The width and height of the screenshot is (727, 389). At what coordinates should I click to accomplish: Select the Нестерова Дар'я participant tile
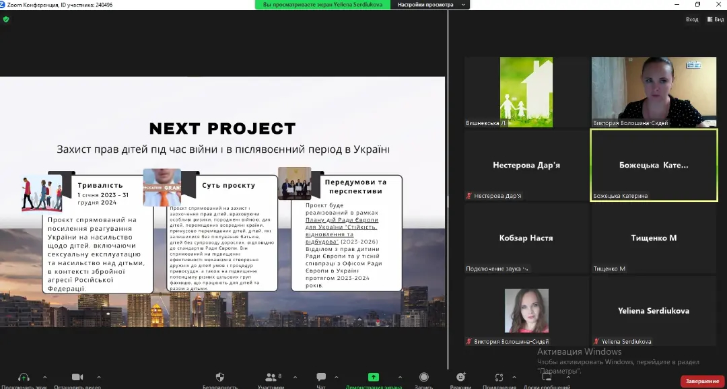pos(526,166)
